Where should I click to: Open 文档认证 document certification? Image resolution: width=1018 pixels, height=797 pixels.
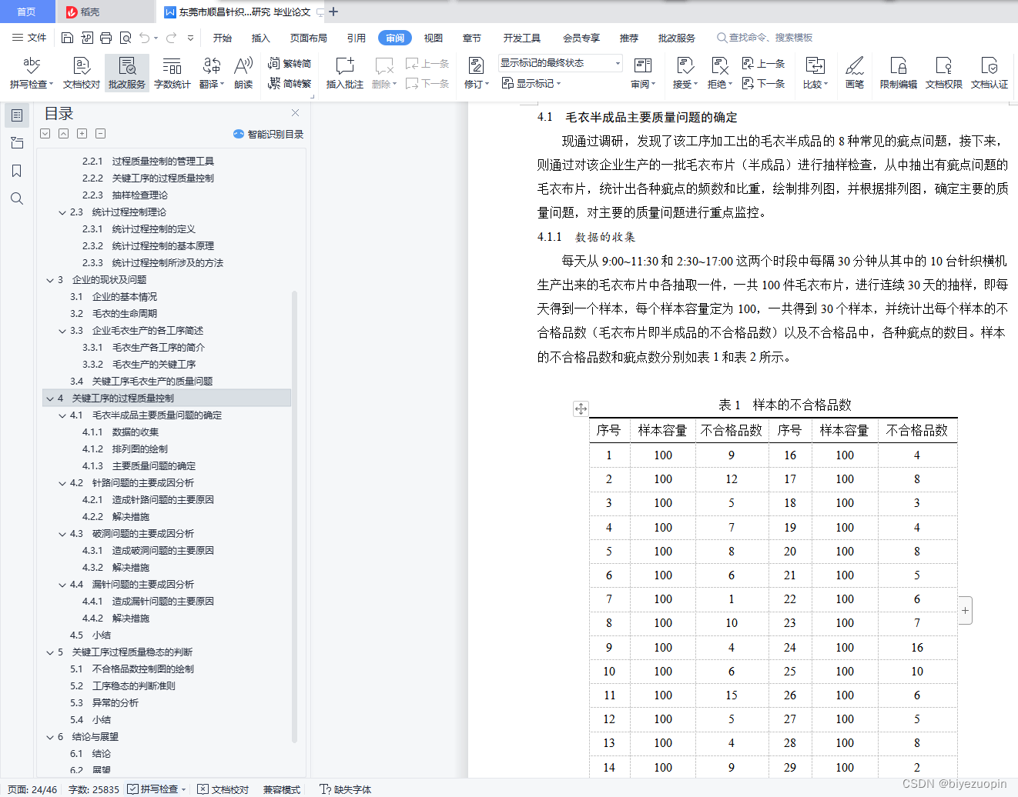989,73
